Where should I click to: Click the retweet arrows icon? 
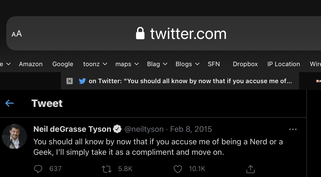tap(106, 169)
